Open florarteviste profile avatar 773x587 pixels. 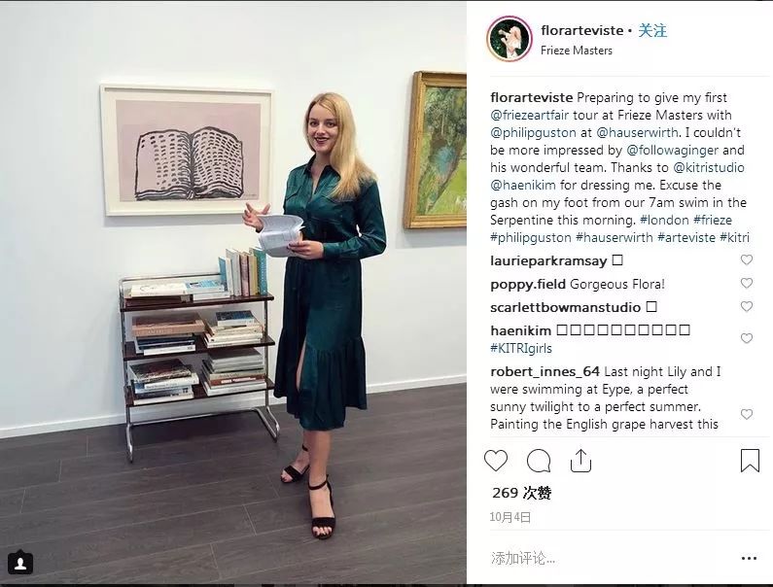tap(509, 39)
